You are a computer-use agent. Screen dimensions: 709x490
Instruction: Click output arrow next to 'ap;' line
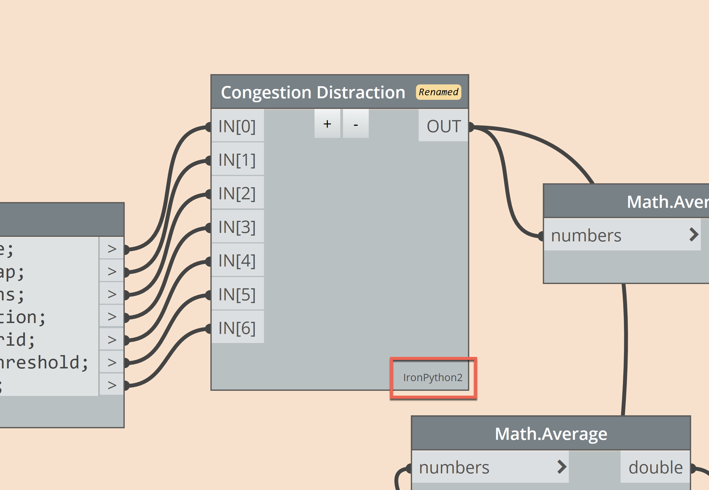point(112,271)
